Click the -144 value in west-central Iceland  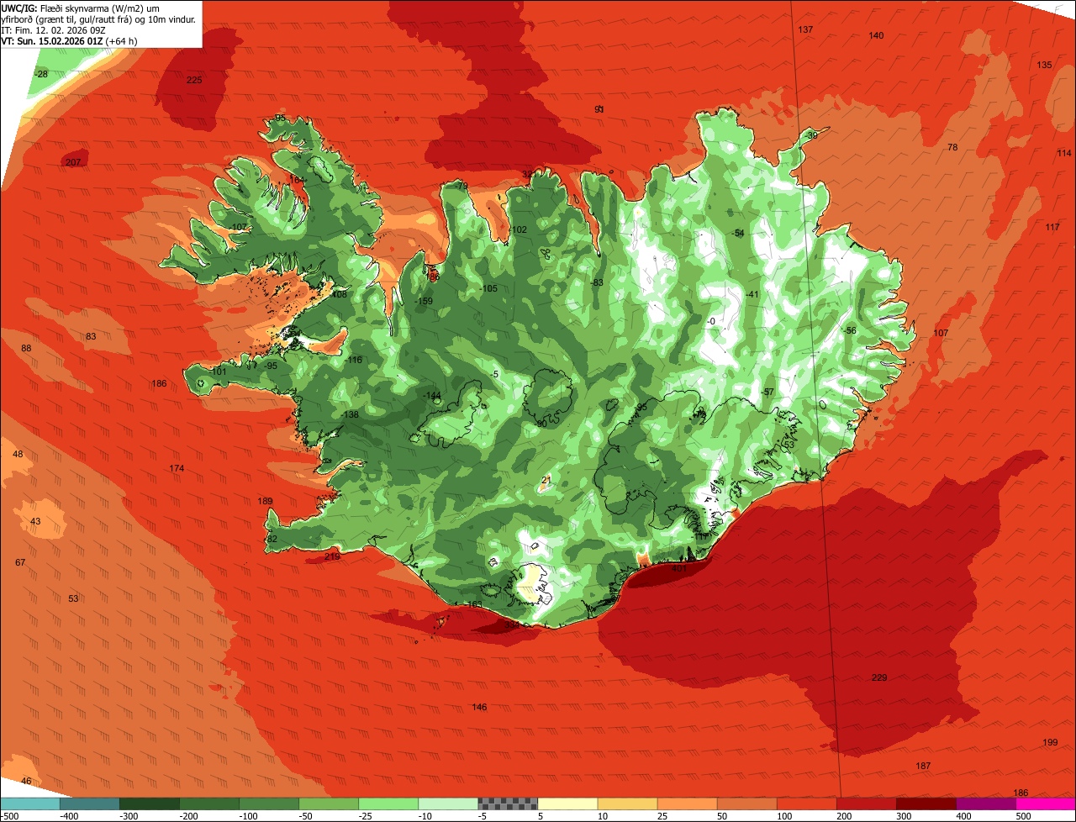pos(431,395)
